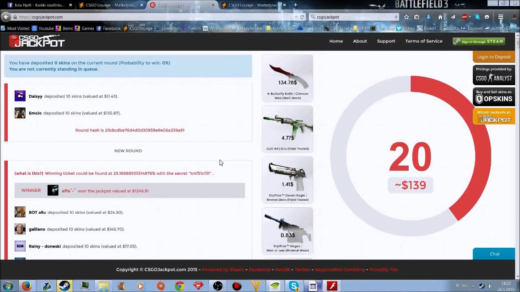Click BOT allu's avatar
Image resolution: width=520 pixels, height=292 pixels.
coord(20,212)
